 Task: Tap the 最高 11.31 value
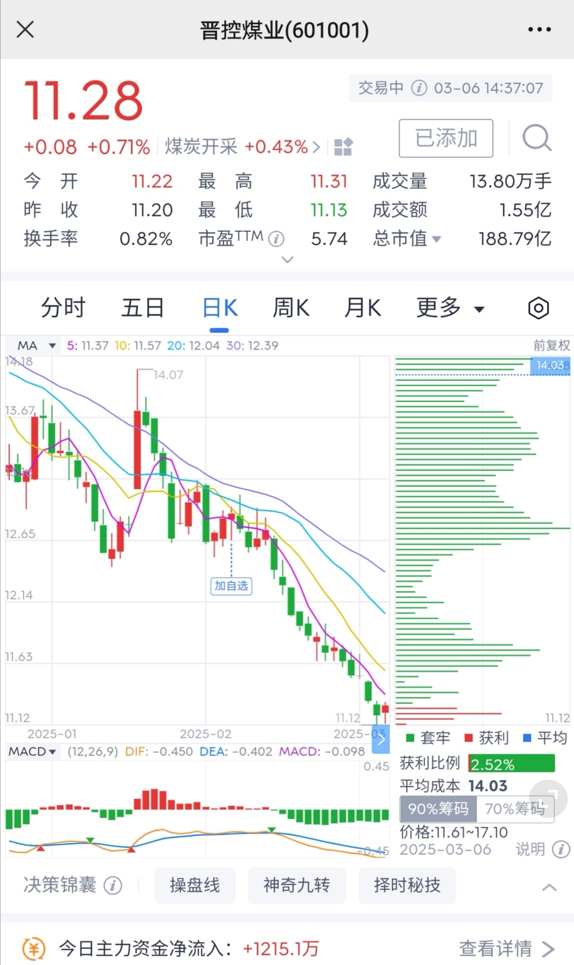(329, 181)
